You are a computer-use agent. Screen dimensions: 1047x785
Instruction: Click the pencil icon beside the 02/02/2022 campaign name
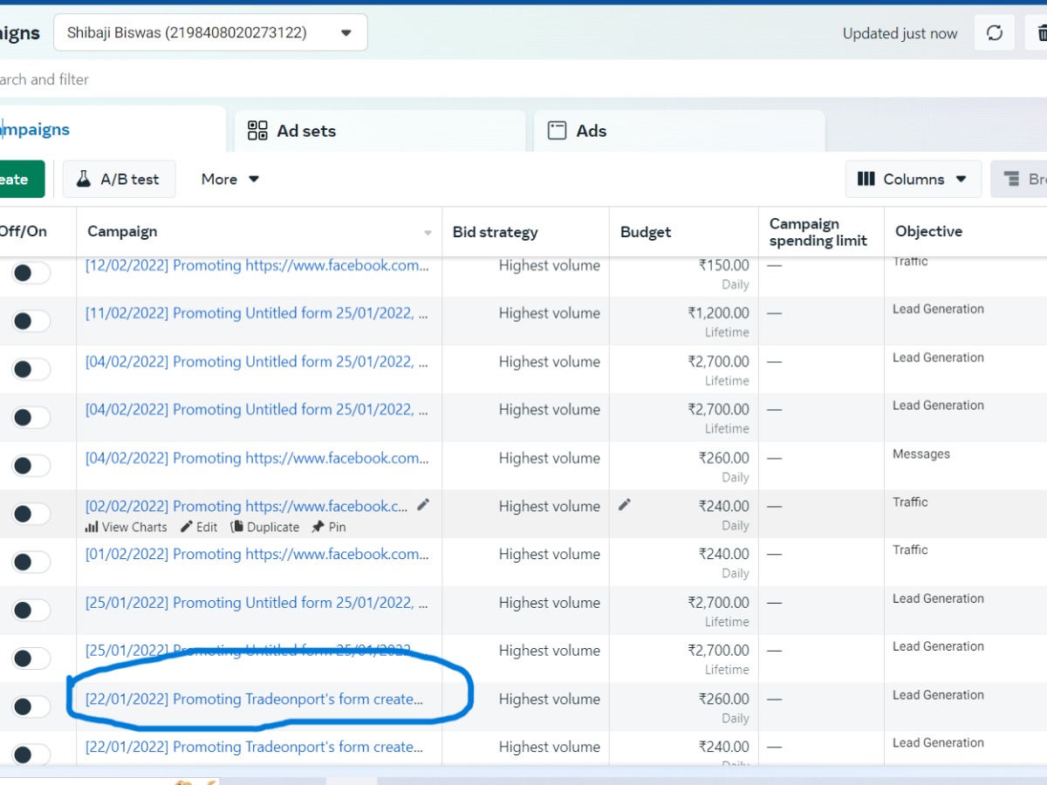423,505
